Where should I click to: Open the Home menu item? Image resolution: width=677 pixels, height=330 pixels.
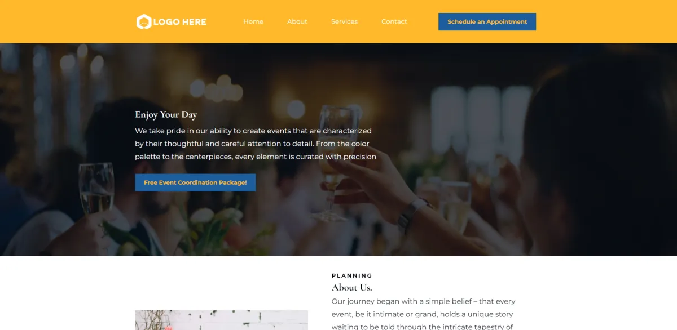253,21
